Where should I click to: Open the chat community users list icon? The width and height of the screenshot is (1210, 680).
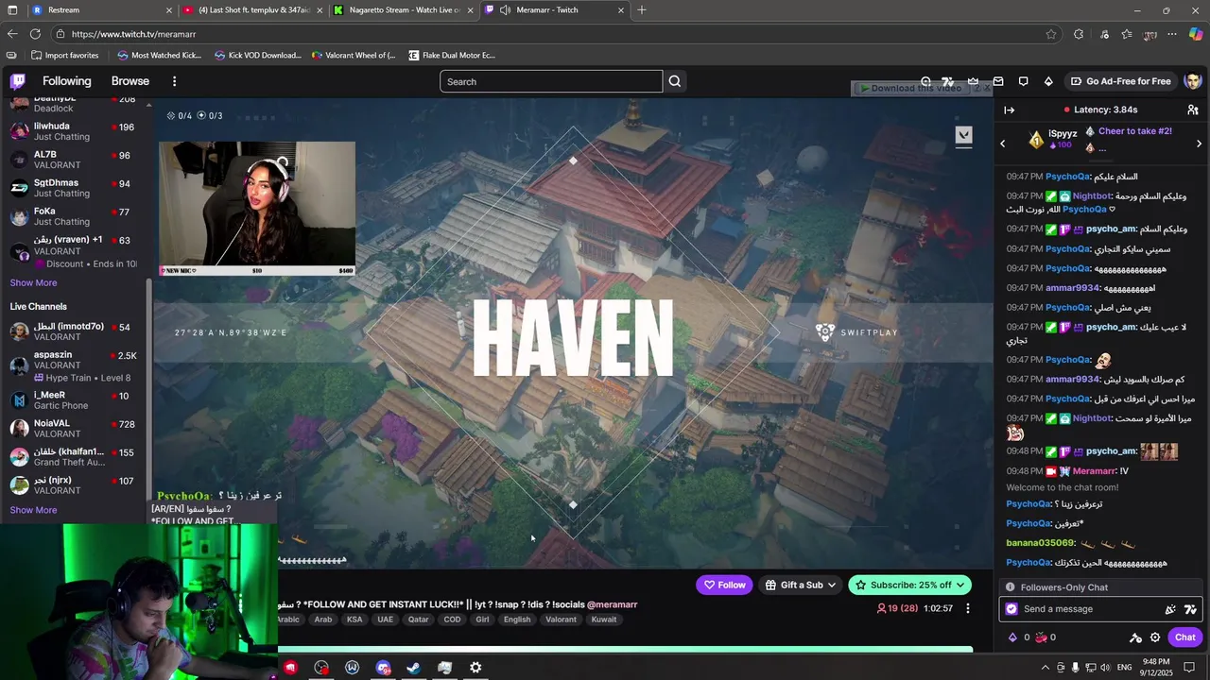1193,110
